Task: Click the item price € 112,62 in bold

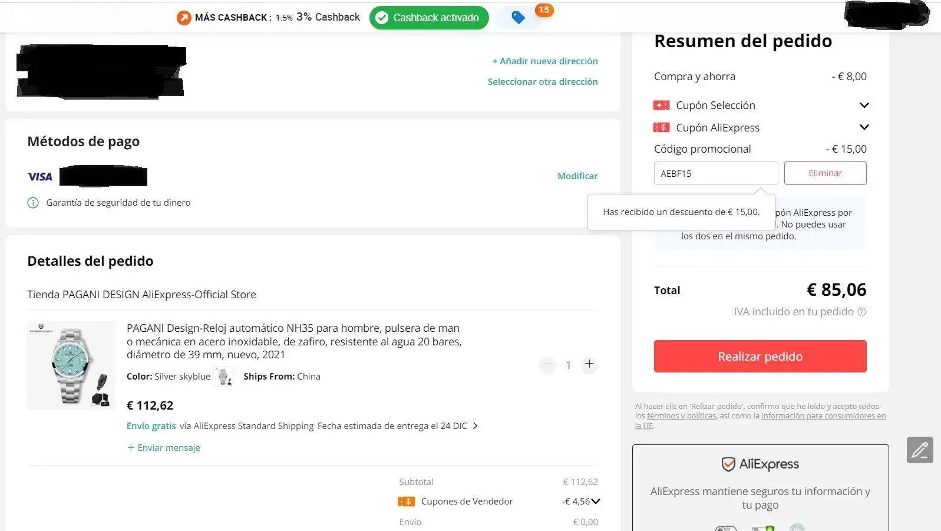Action: pyautogui.click(x=150, y=405)
